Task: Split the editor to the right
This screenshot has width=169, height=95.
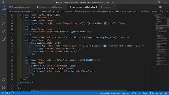Action: click(x=160, y=7)
